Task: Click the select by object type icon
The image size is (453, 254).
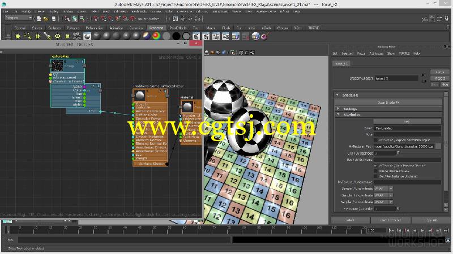Action: tap(75, 19)
